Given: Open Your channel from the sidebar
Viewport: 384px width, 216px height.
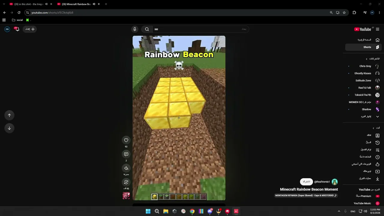Looking at the screenshot, I should 363,135.
